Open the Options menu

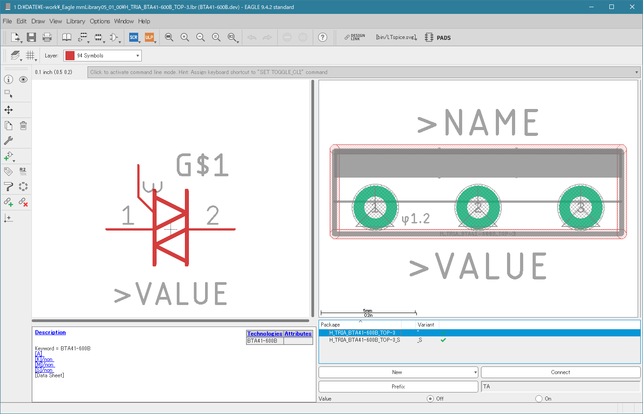[100, 21]
